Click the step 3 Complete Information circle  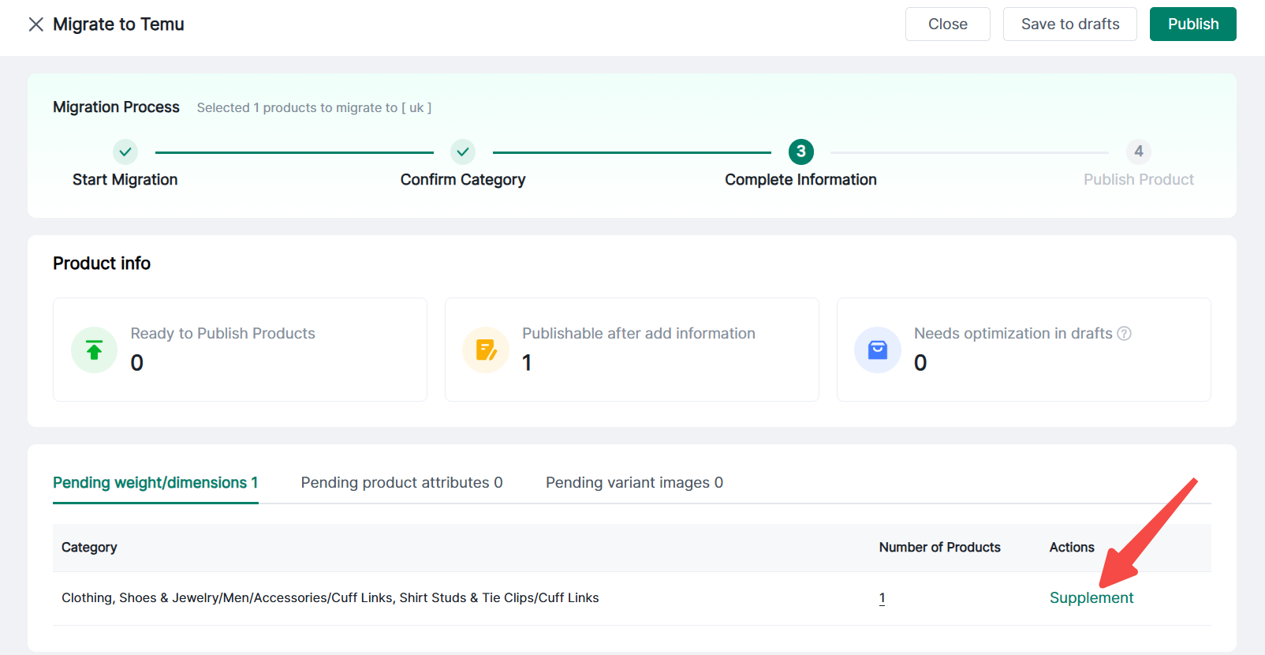click(800, 152)
